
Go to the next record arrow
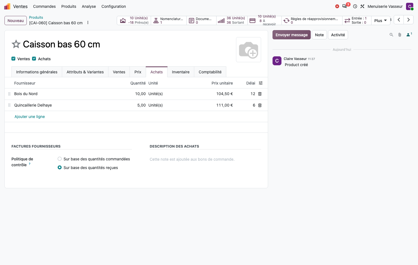[x=409, y=20]
